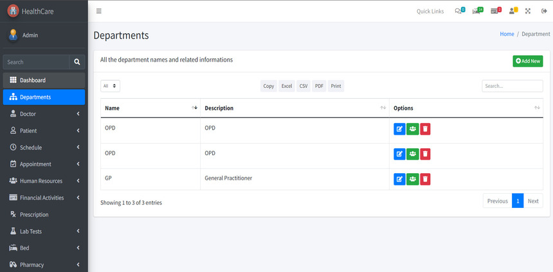Open the 'All' entries-per-page dropdown

point(110,86)
